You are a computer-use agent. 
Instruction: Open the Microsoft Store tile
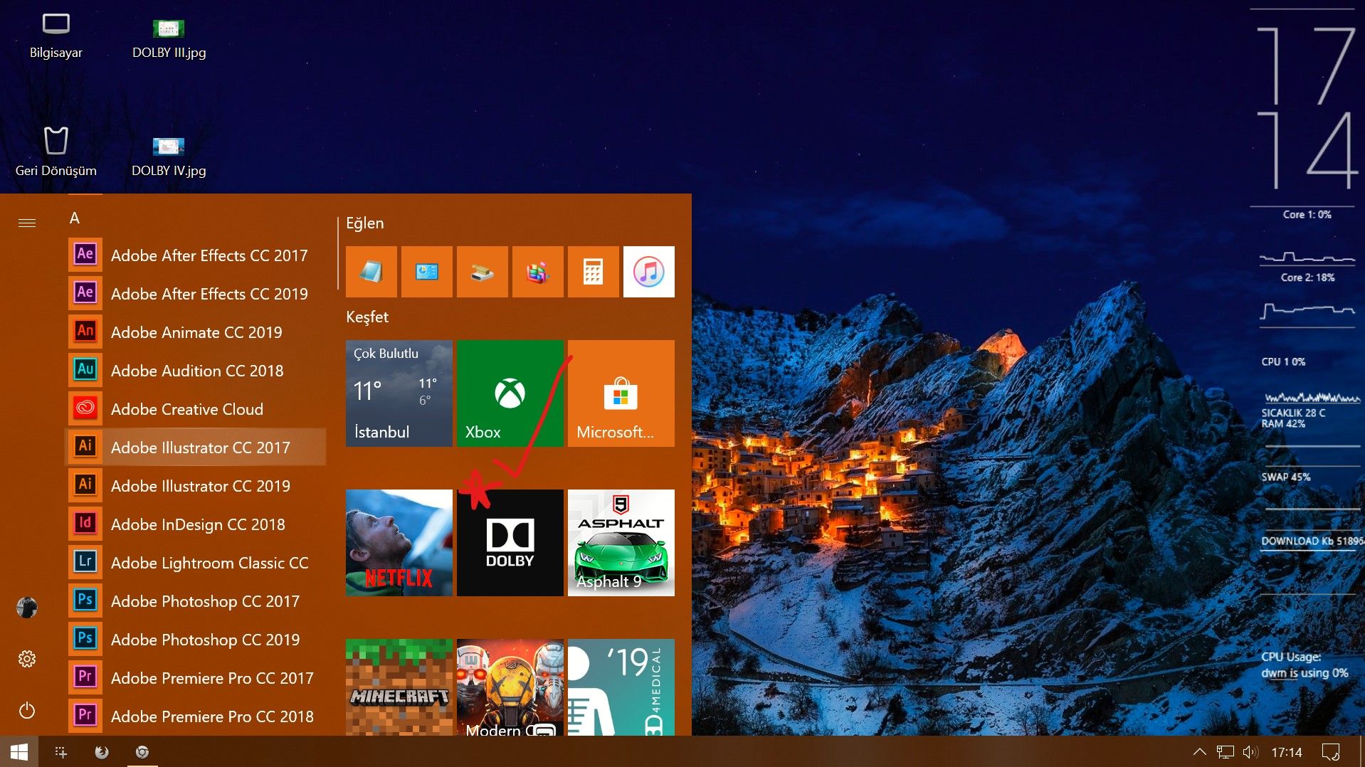(x=621, y=393)
